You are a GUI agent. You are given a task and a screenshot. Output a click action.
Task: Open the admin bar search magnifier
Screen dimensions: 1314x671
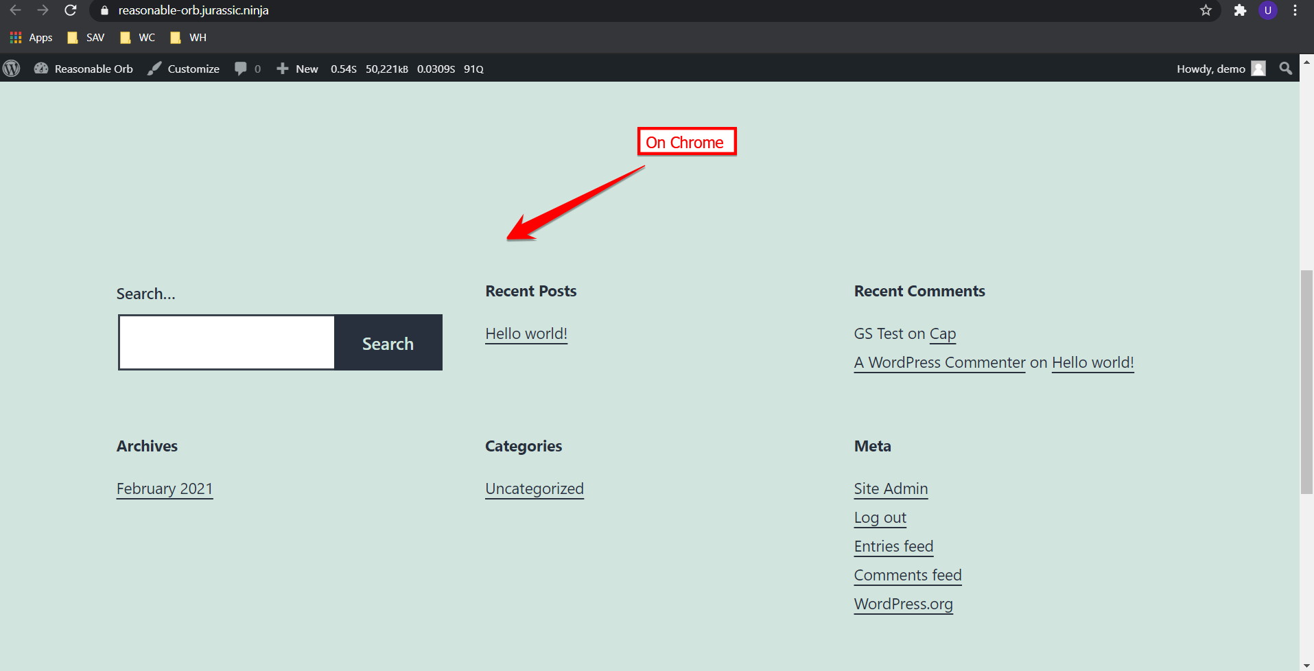click(1285, 68)
